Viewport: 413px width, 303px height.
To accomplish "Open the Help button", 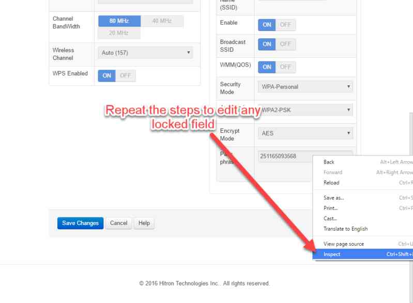I will click(144, 223).
